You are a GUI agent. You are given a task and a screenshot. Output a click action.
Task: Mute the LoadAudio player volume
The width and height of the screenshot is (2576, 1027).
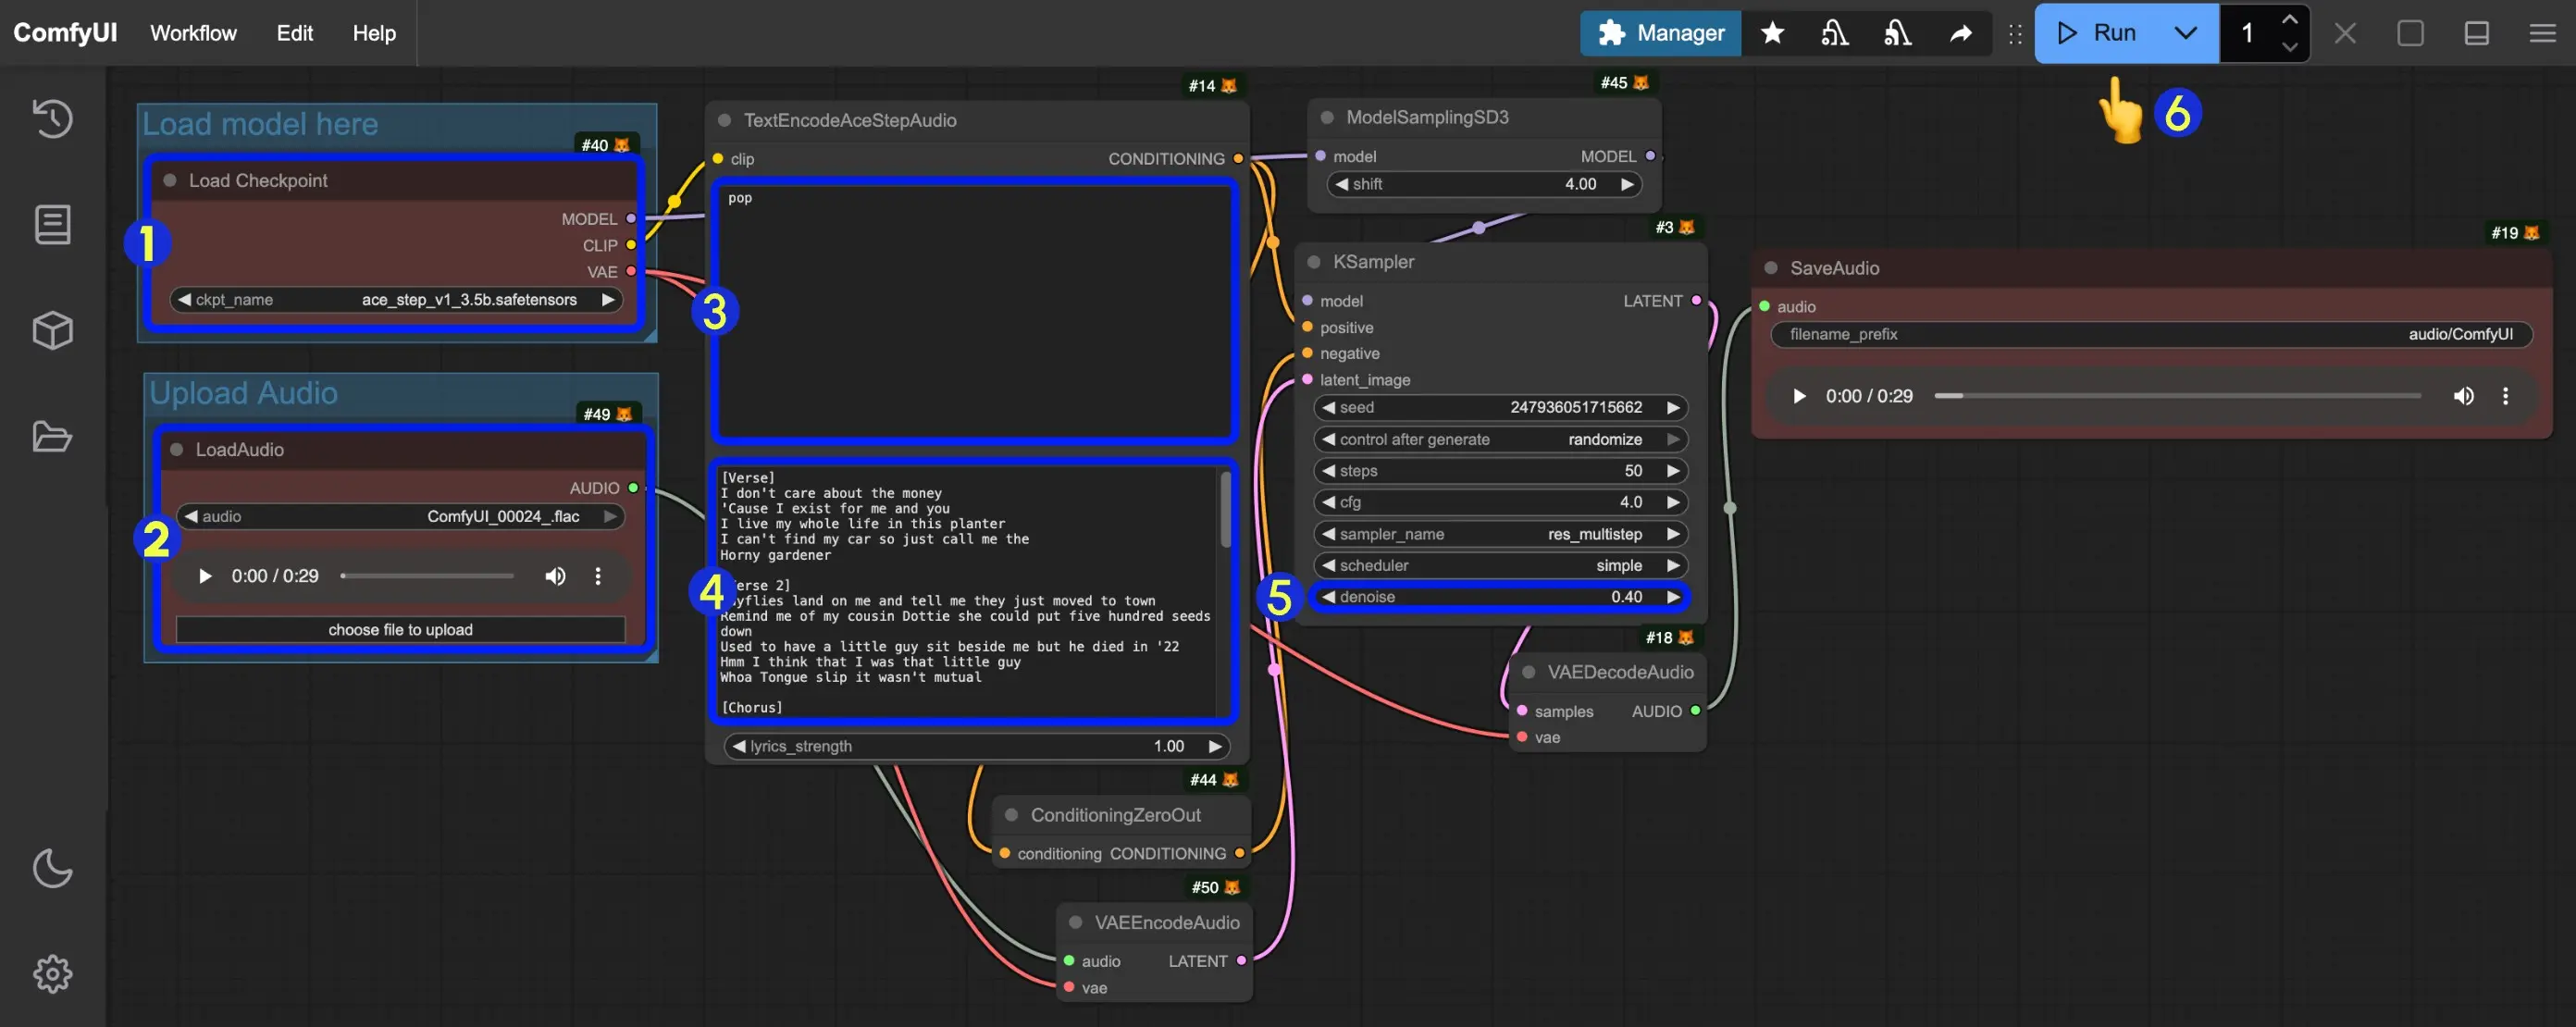[x=555, y=576]
